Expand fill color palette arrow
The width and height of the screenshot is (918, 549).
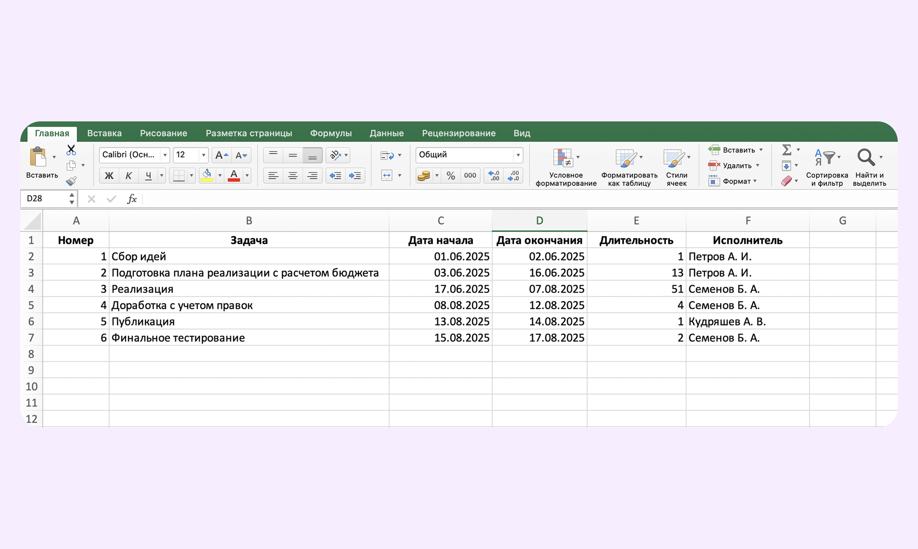(x=220, y=176)
